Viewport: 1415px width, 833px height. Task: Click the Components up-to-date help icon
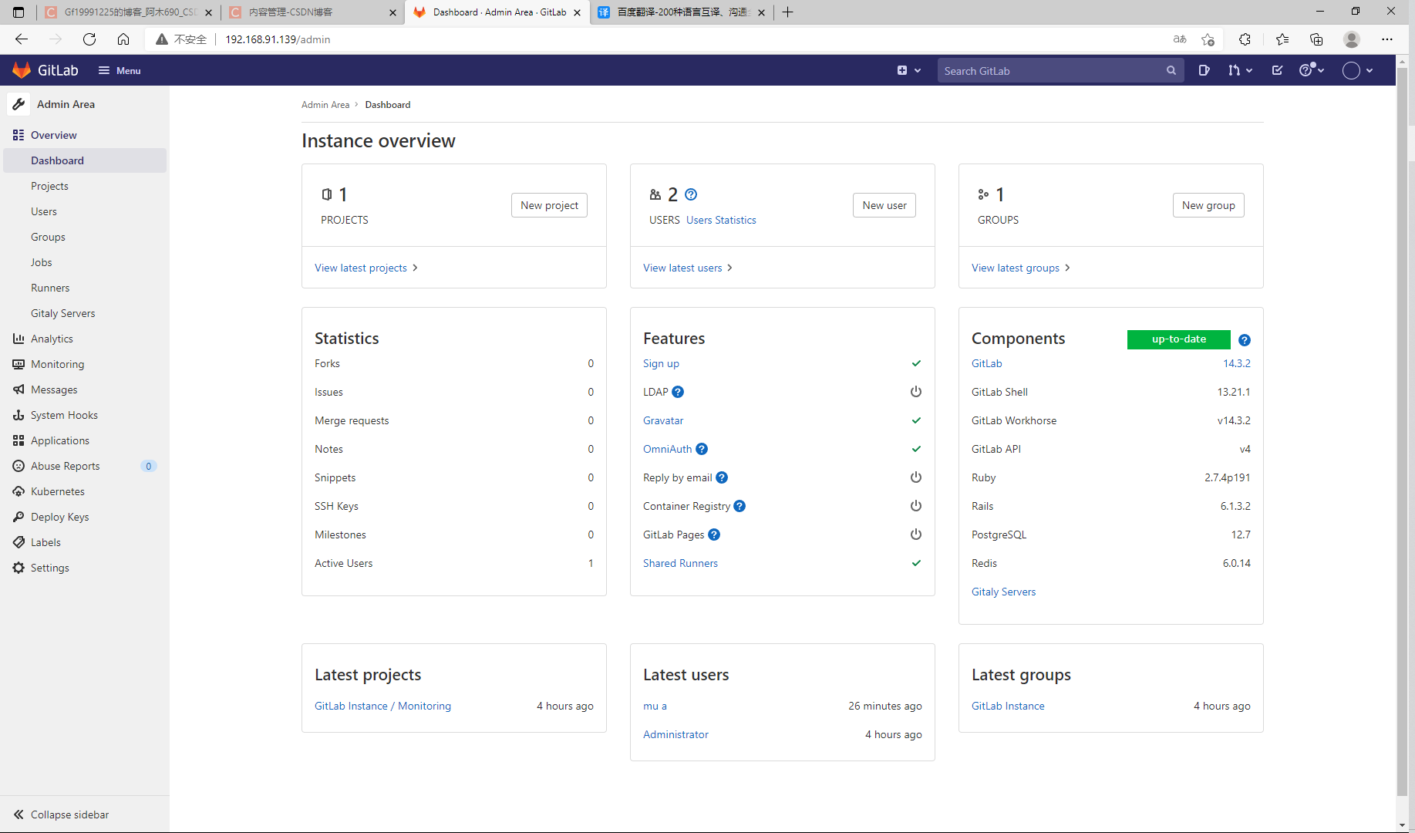click(1245, 340)
